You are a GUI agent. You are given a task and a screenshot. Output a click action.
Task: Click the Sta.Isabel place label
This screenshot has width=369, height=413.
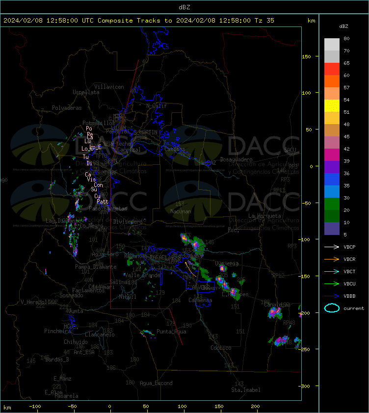246,390
